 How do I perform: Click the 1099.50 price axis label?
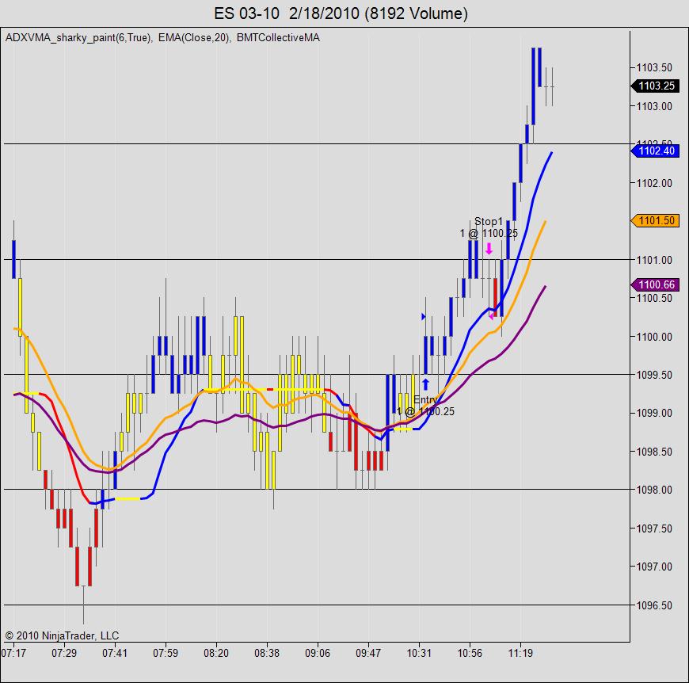coord(654,375)
